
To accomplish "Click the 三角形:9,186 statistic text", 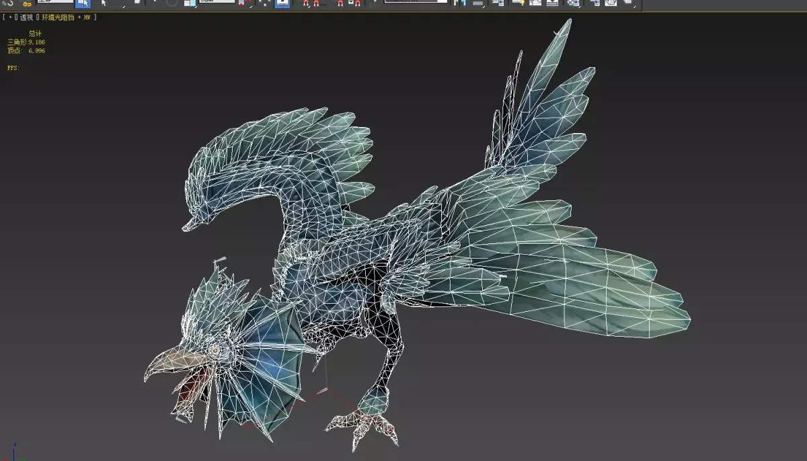I will (x=26, y=42).
